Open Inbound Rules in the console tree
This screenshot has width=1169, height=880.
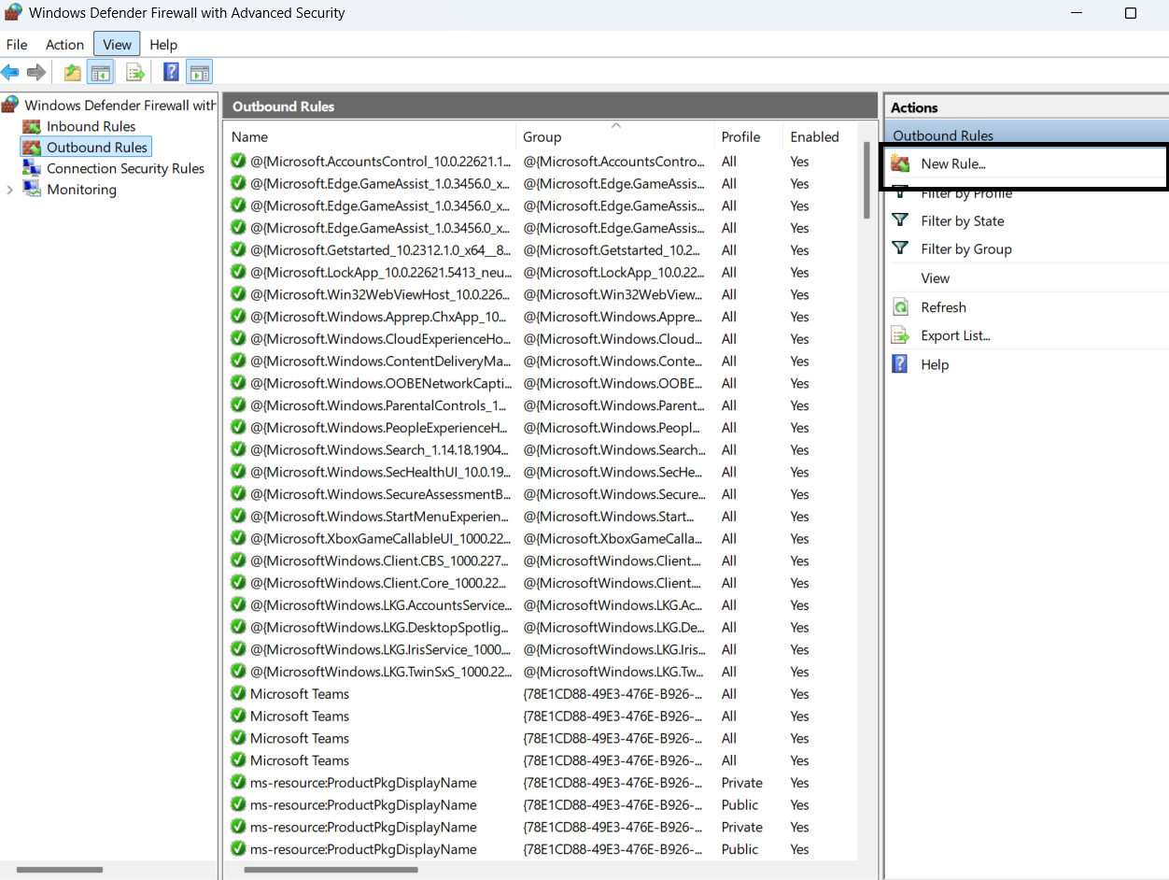coord(91,126)
